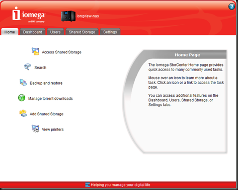Open the Search link
Image resolution: width=238 pixels, height=190 pixels.
click(40, 68)
